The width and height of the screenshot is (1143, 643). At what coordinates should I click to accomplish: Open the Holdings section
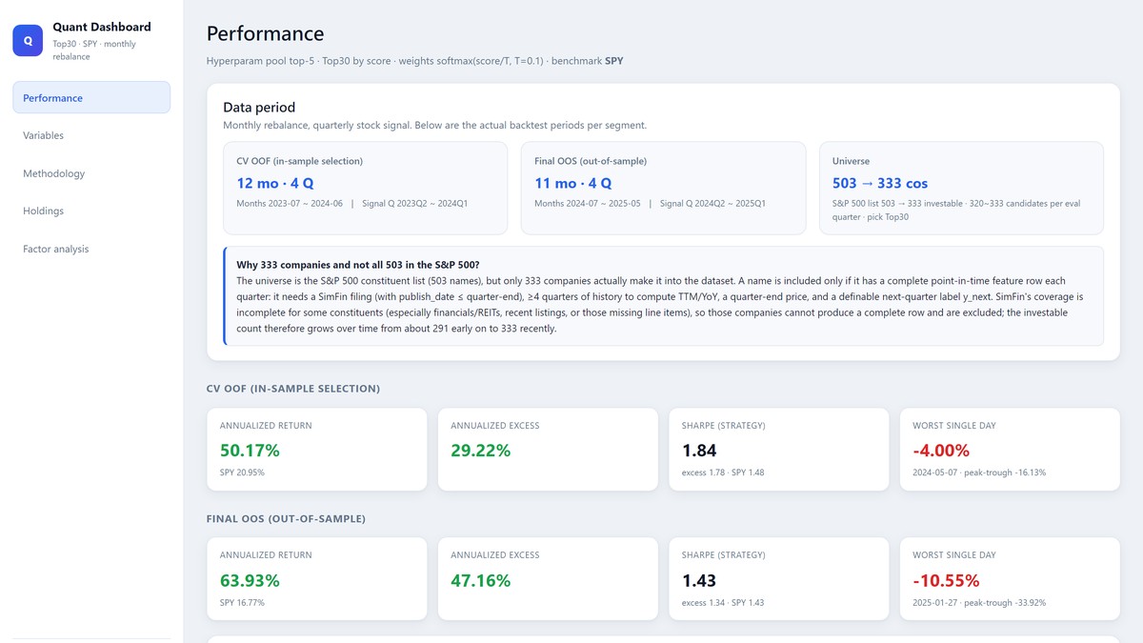click(91, 211)
